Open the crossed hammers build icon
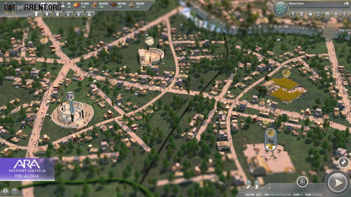Screen dimensions: 351x197 [x=302, y=14]
